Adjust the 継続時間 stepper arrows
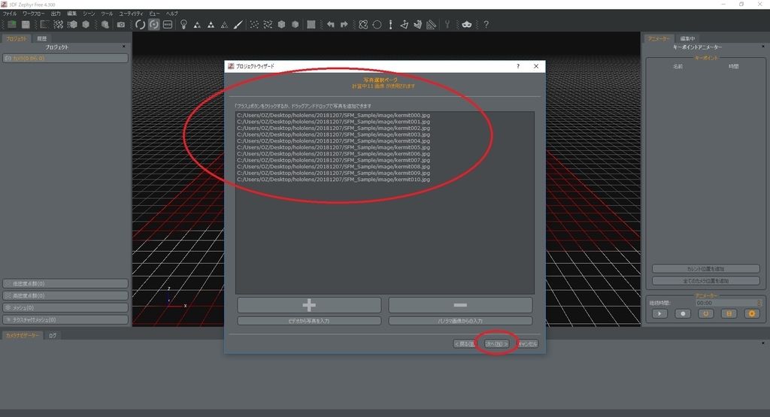770x417 pixels. (x=759, y=303)
